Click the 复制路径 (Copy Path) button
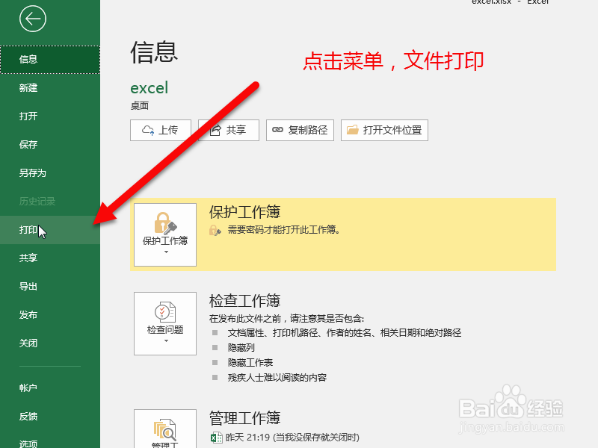This screenshot has width=598, height=448. [300, 129]
